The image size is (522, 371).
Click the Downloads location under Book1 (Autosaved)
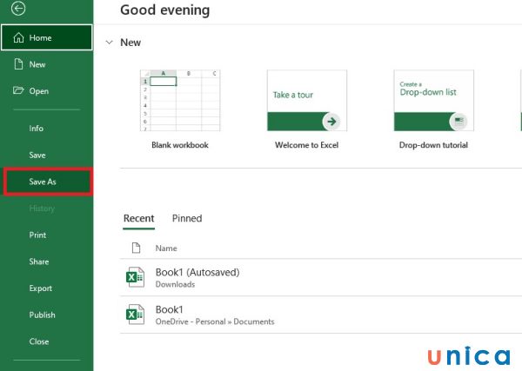click(x=175, y=284)
